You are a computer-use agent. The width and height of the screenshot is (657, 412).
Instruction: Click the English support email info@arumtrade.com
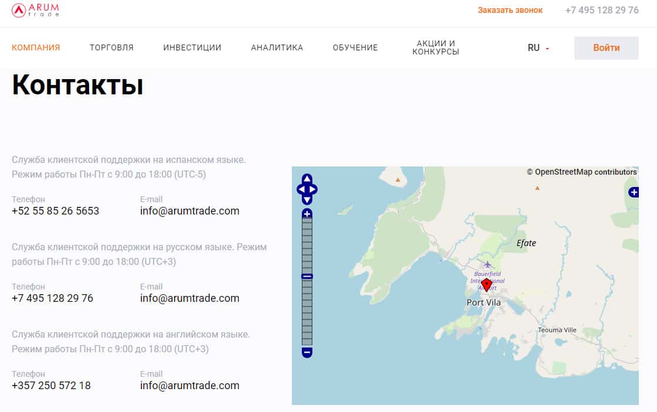pyautogui.click(x=190, y=385)
